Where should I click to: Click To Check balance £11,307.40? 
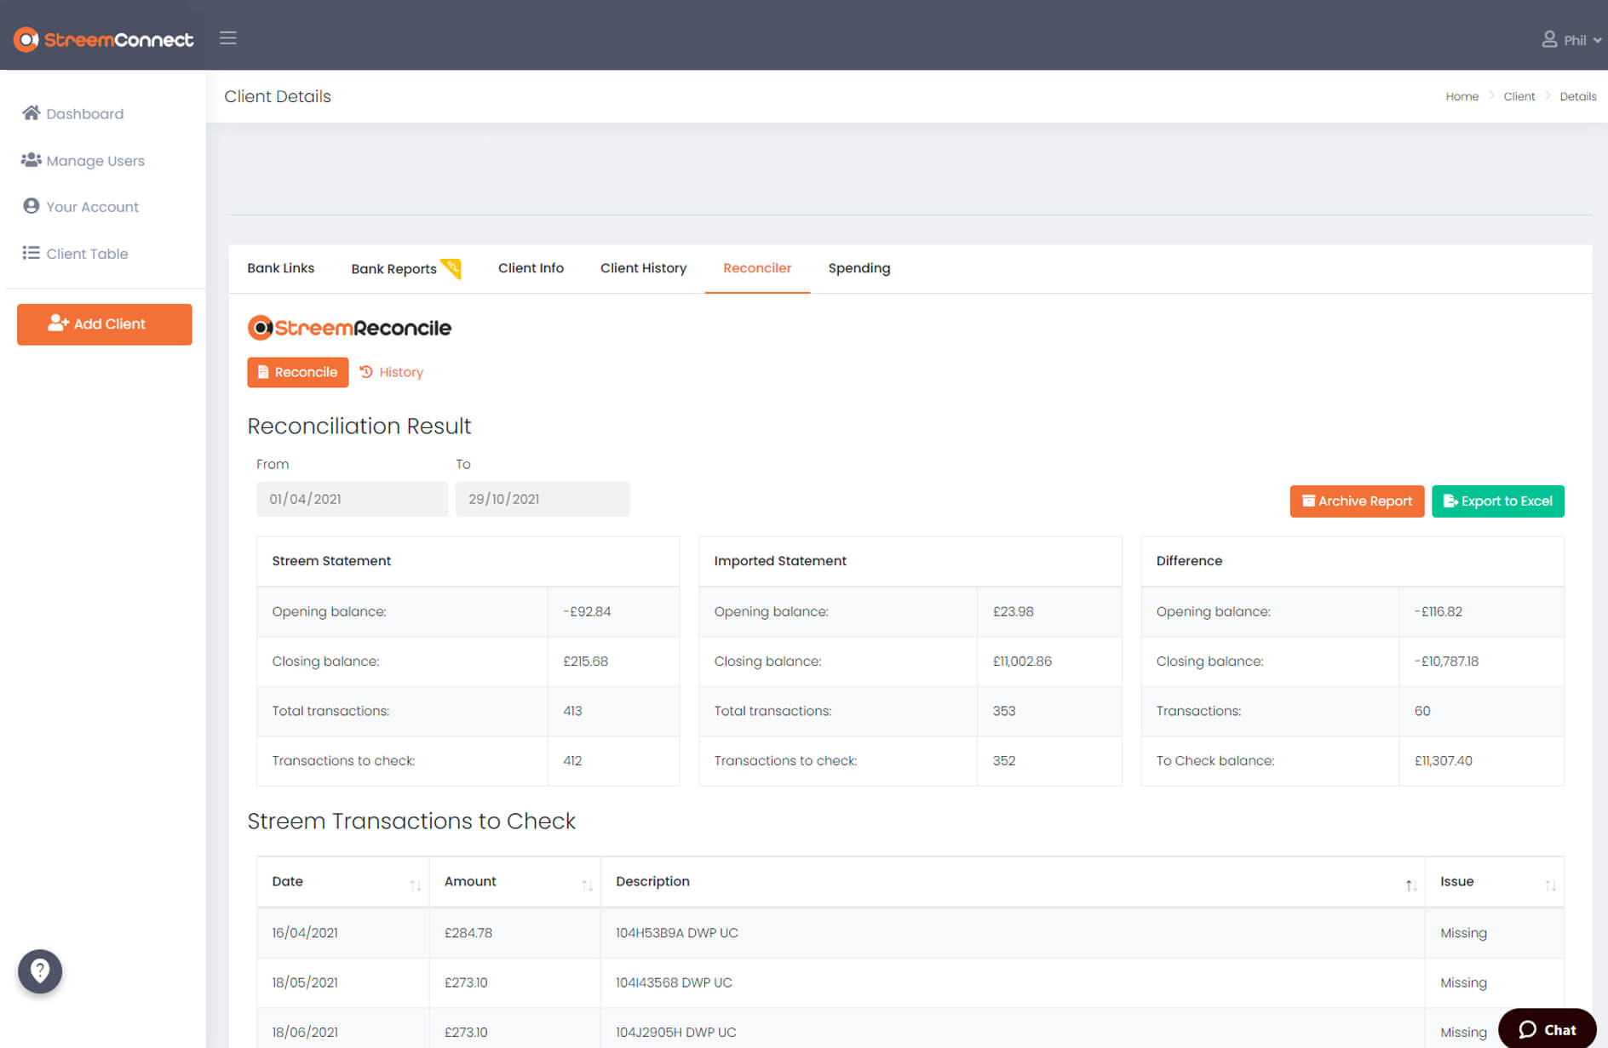click(1443, 760)
